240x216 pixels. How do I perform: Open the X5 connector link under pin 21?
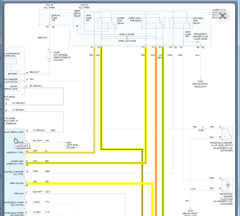pos(27,165)
